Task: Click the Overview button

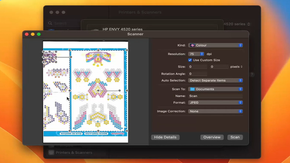Action: tap(212, 137)
